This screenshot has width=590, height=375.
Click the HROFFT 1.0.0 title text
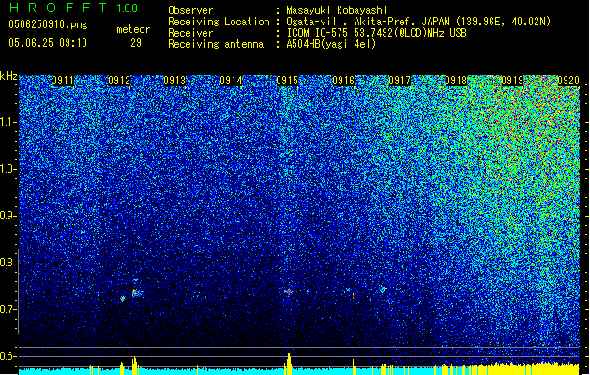coord(74,7)
